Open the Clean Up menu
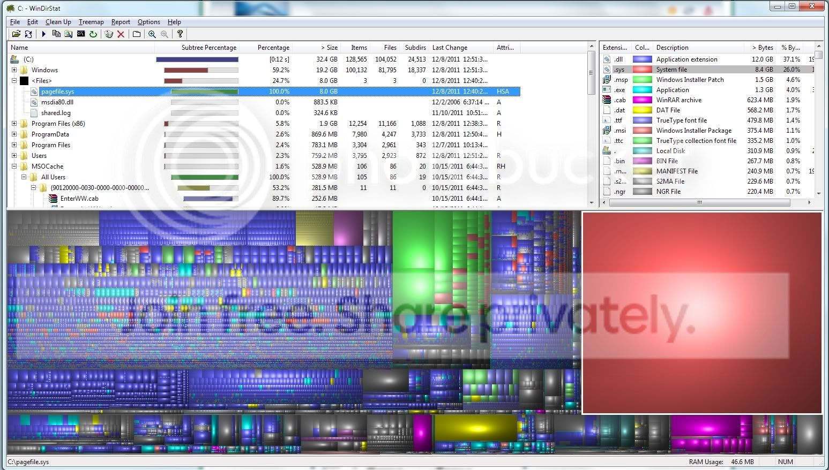The height and width of the screenshot is (470, 829). (58, 22)
